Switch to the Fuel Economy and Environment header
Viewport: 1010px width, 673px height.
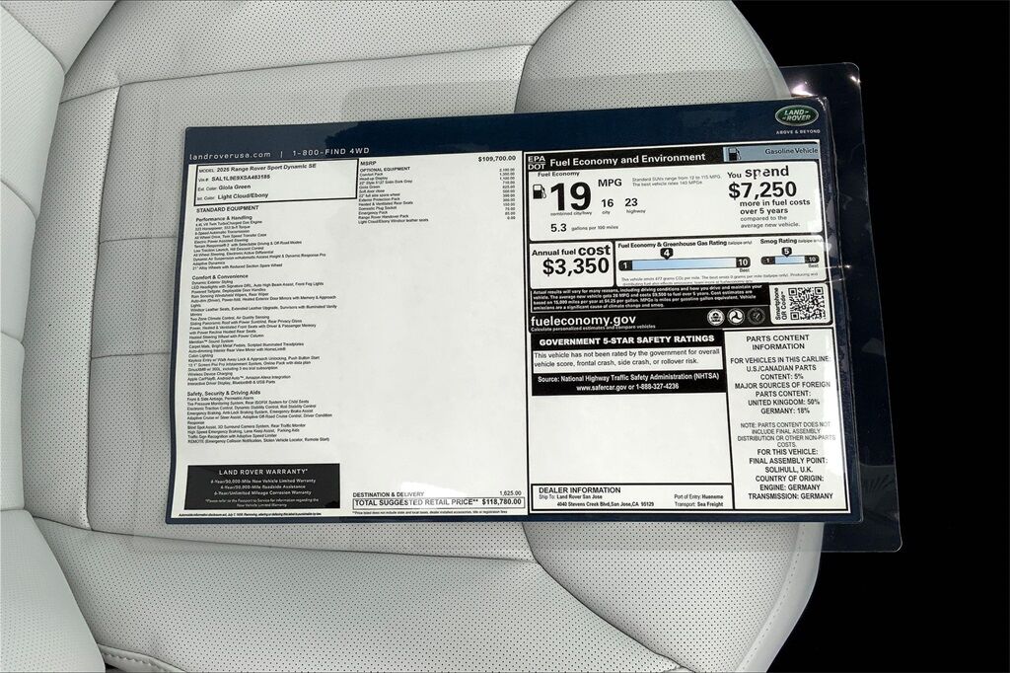627,157
